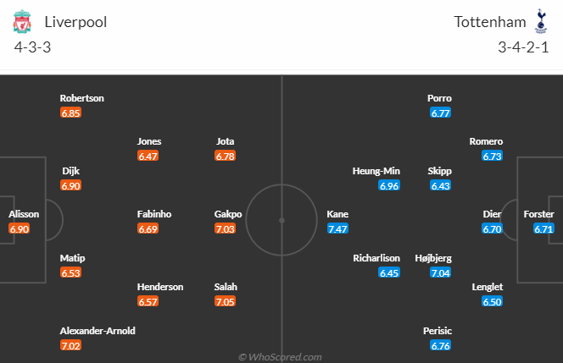Click the Tottenham club crest icon

[x=538, y=21]
